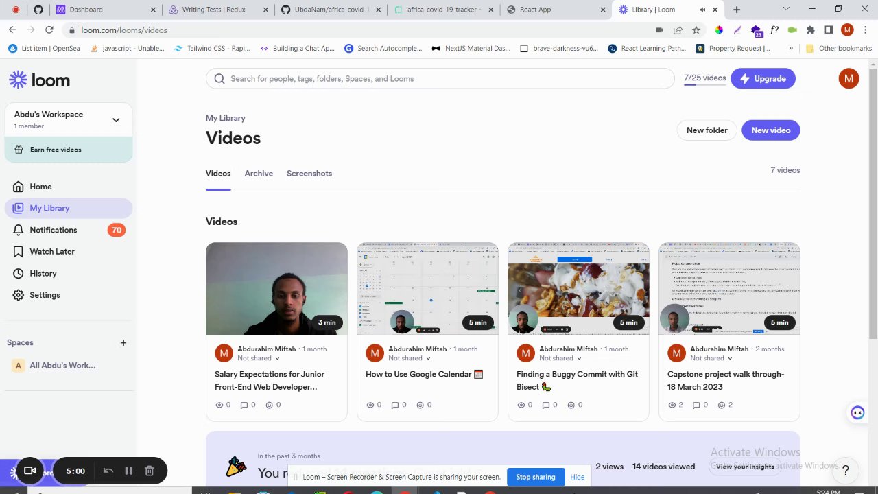This screenshot has width=878, height=494.
Task: Click the title How to Use Google Calendar
Action: point(424,374)
